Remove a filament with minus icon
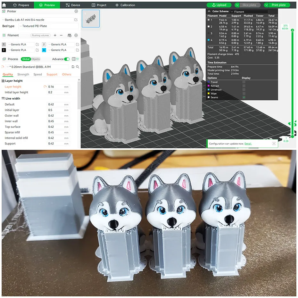 (61, 35)
